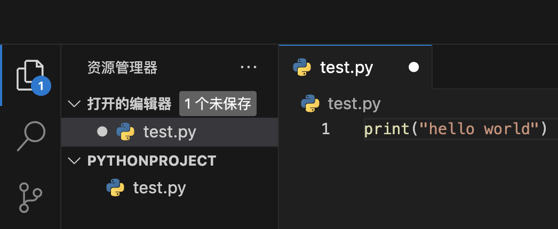Switch to the test.py editor tab

[x=355, y=67]
